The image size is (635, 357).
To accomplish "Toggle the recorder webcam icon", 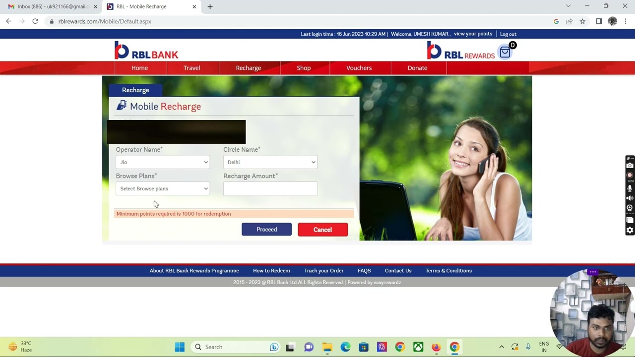I will coord(630,208).
